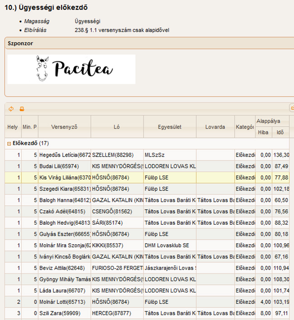Collapse the Előkezdő (17) group
Viewport: 294px width, 320px height.
click(x=9, y=144)
